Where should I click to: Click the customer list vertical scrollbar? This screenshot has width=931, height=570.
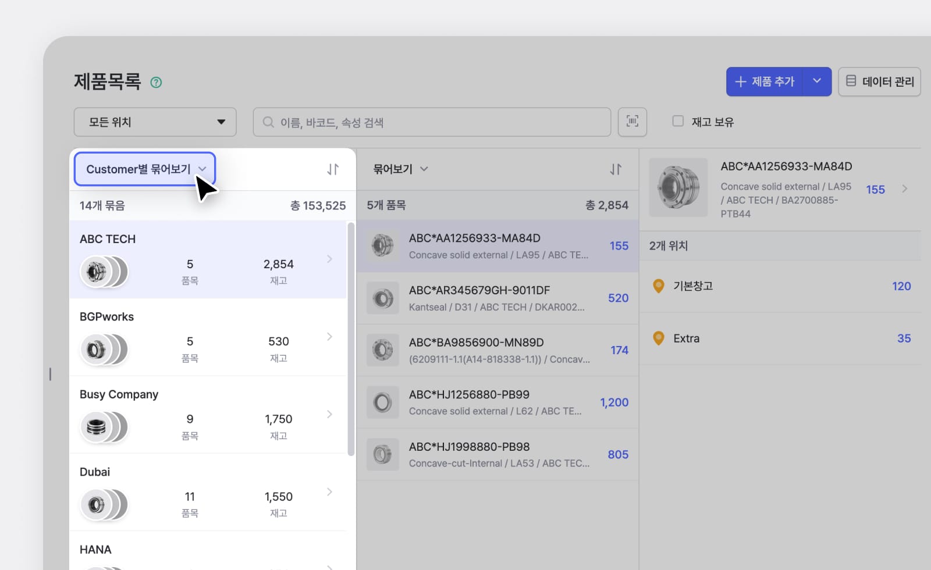351,339
